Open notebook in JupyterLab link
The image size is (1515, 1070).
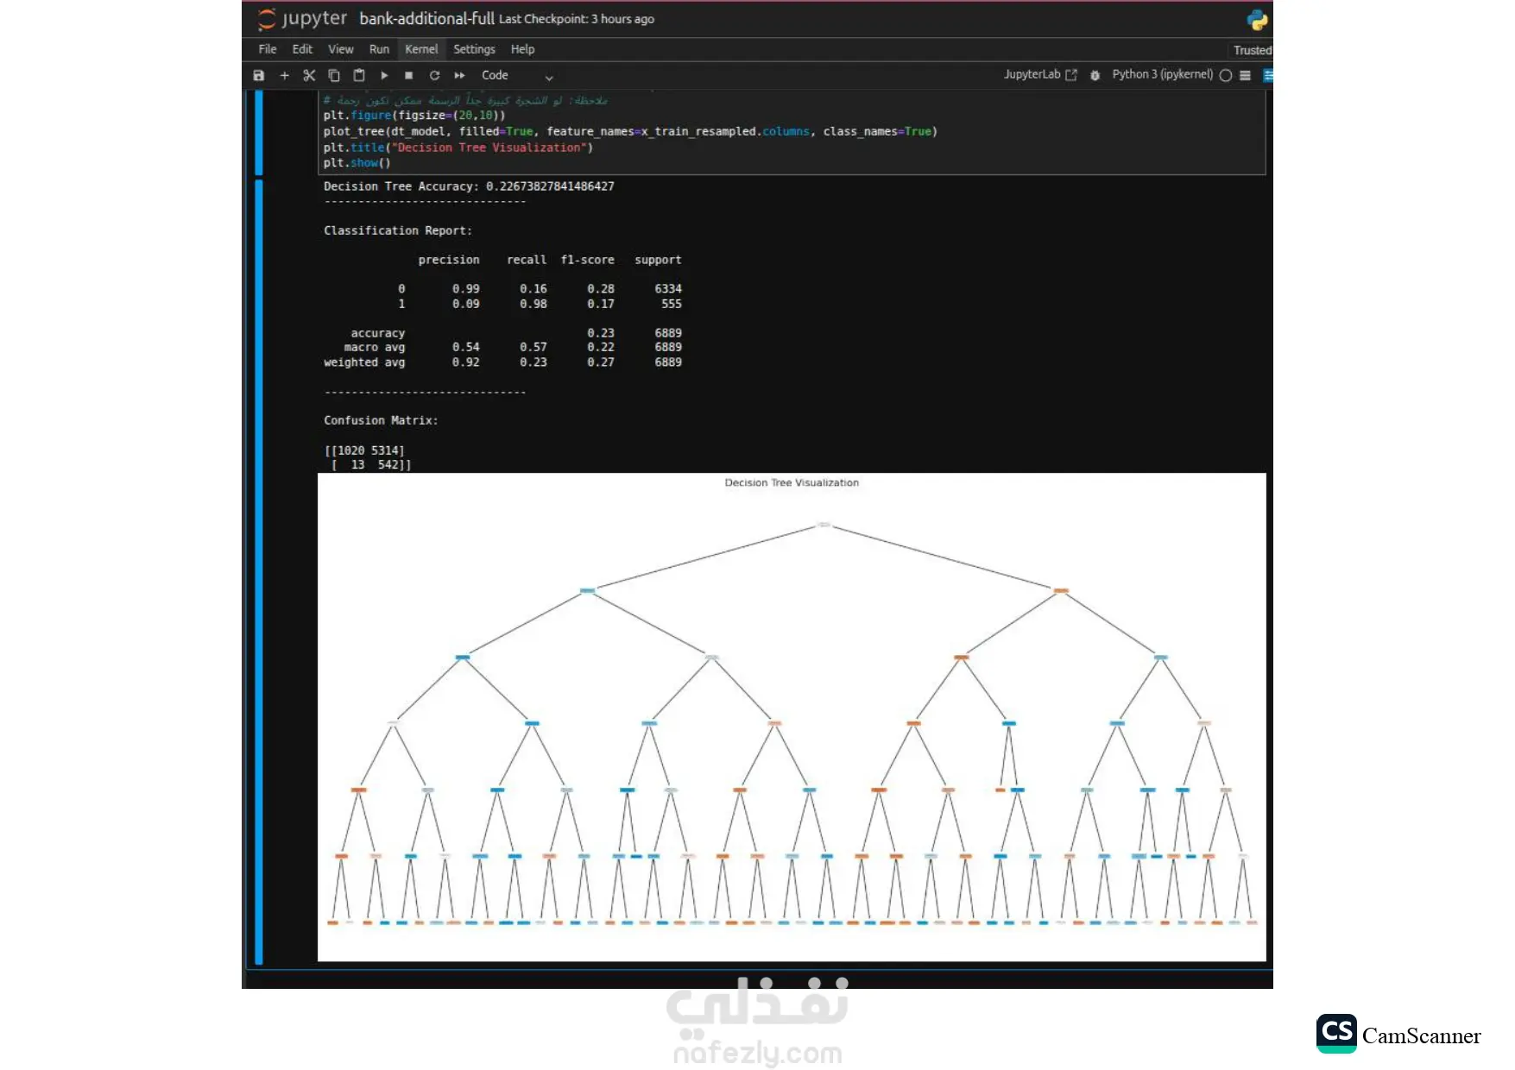click(x=1040, y=75)
